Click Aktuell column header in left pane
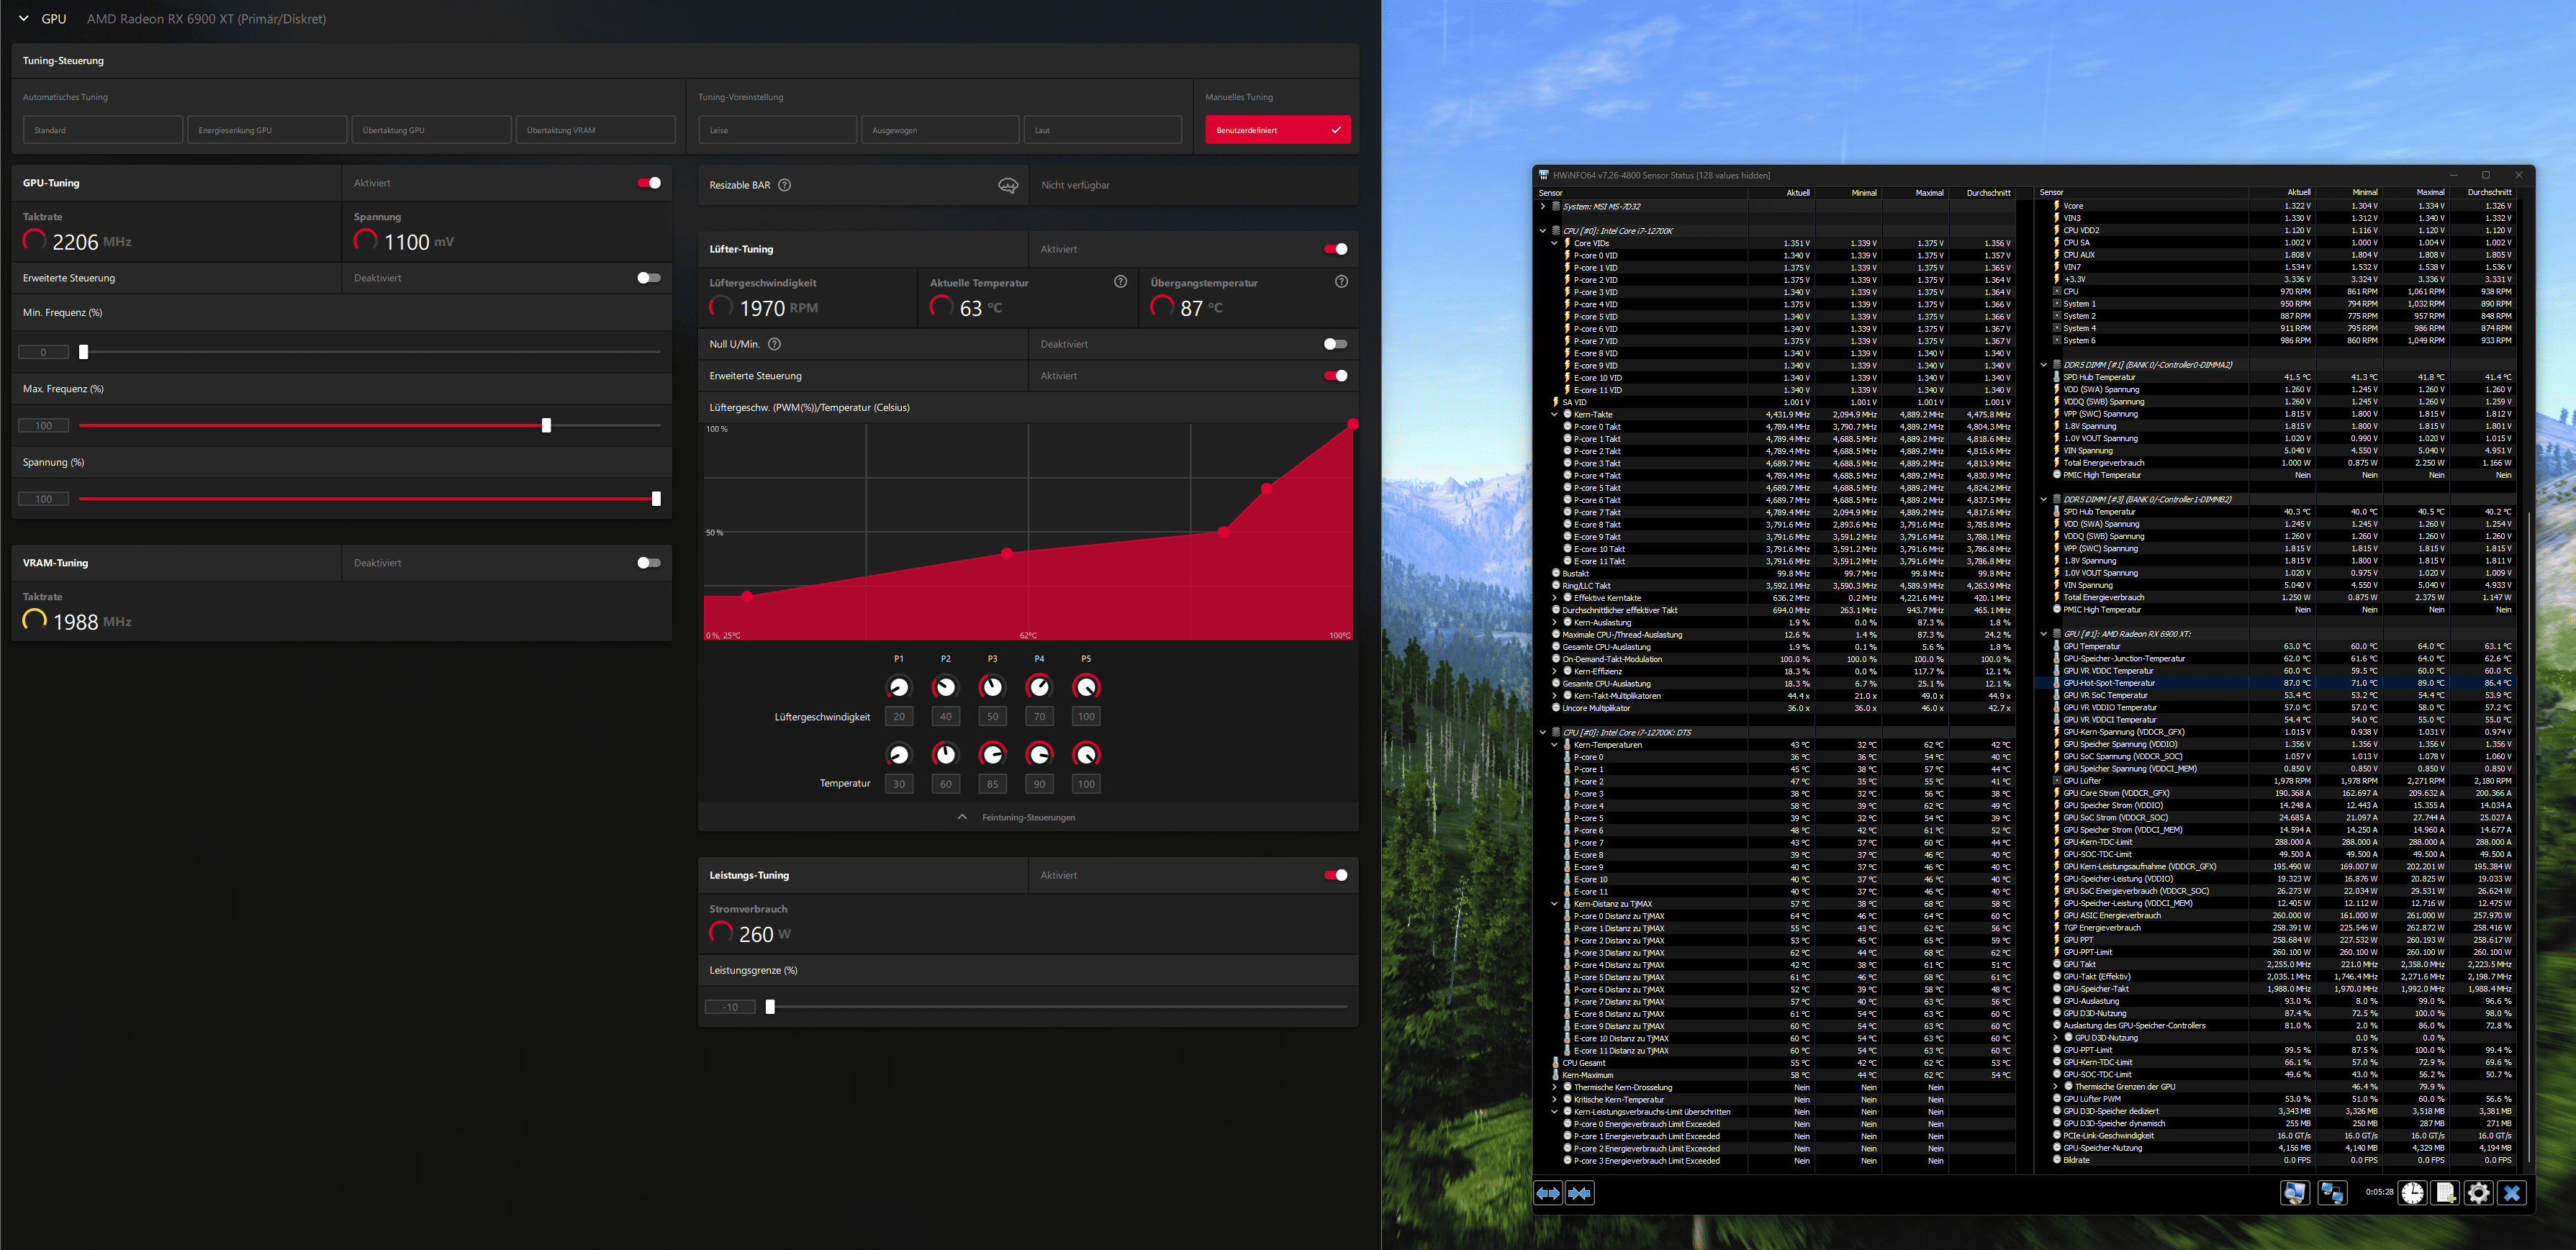 [x=1782, y=193]
